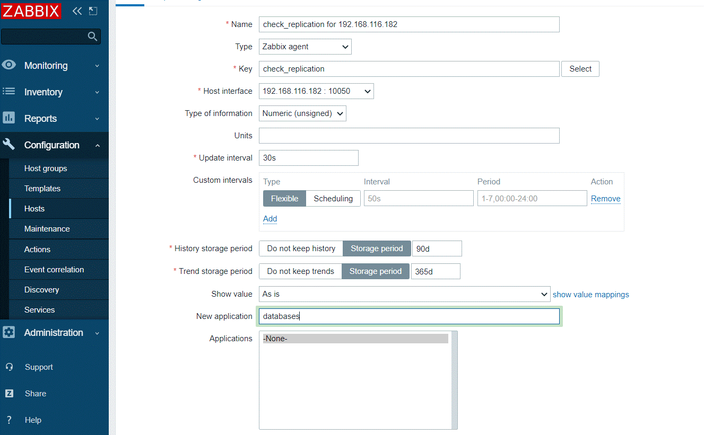Collapse sidebar with double-chevron icon
Image resolution: width=704 pixels, height=435 pixels.
tap(77, 11)
